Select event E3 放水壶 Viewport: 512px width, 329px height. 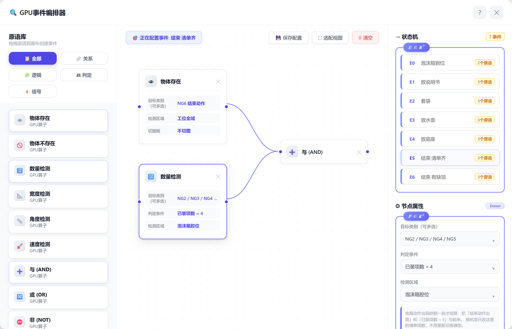pyautogui.click(x=450, y=120)
